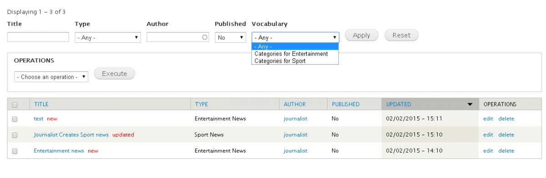Screen dimensions: 546x178
Task: Click the autocomplete circle icon in Author field
Action: click(205, 37)
